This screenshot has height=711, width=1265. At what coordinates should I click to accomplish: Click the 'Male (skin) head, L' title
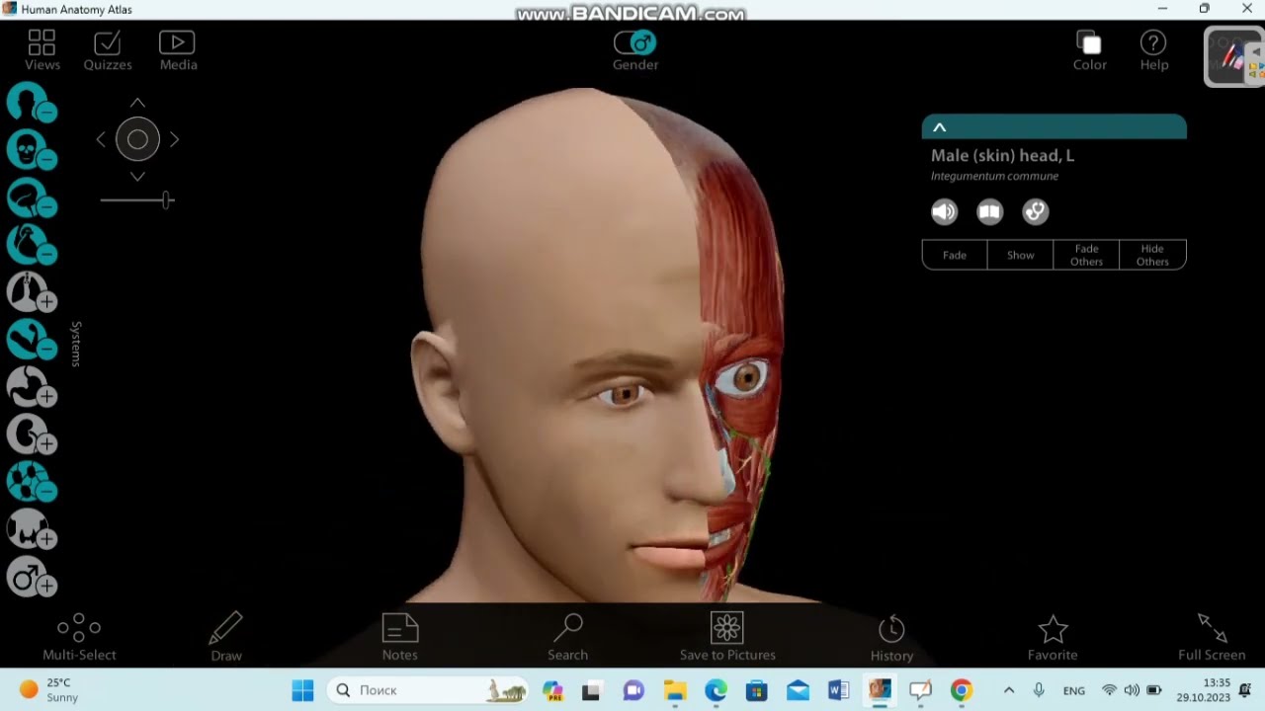pyautogui.click(x=1002, y=156)
